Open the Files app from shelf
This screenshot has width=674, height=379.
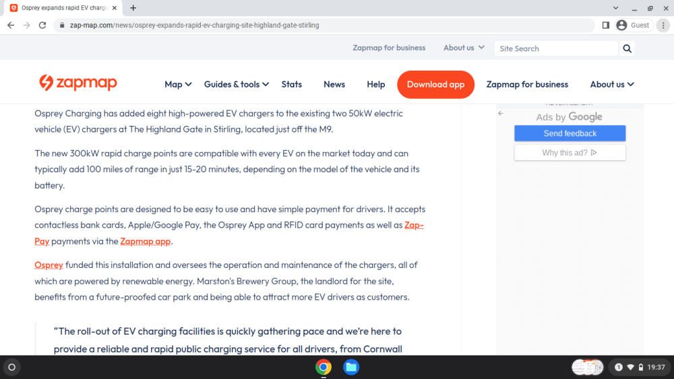[351, 367]
